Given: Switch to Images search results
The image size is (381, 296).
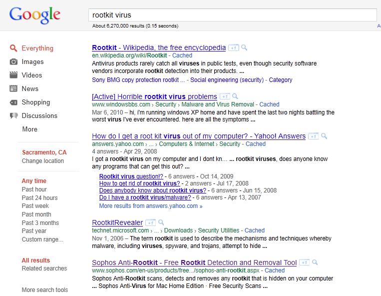Looking at the screenshot, I should [32, 62].
